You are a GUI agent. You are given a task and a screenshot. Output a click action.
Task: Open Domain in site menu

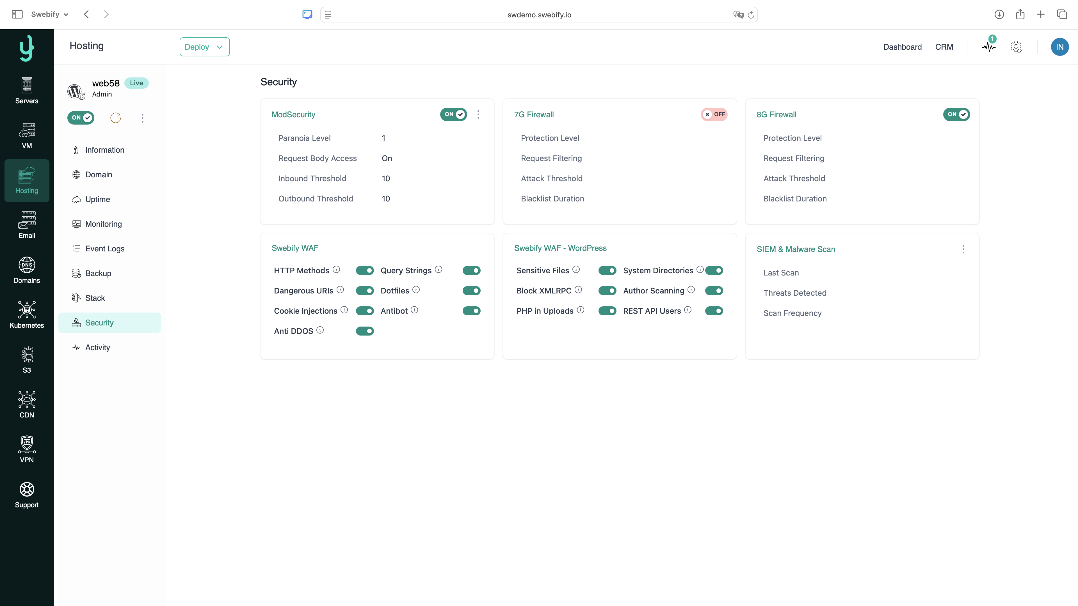pos(110,175)
